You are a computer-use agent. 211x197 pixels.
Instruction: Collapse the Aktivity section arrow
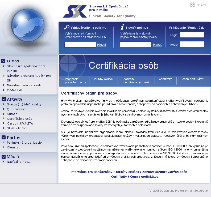(4, 99)
